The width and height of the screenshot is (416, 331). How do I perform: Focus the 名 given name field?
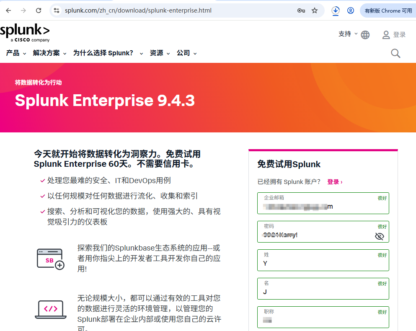(323, 289)
